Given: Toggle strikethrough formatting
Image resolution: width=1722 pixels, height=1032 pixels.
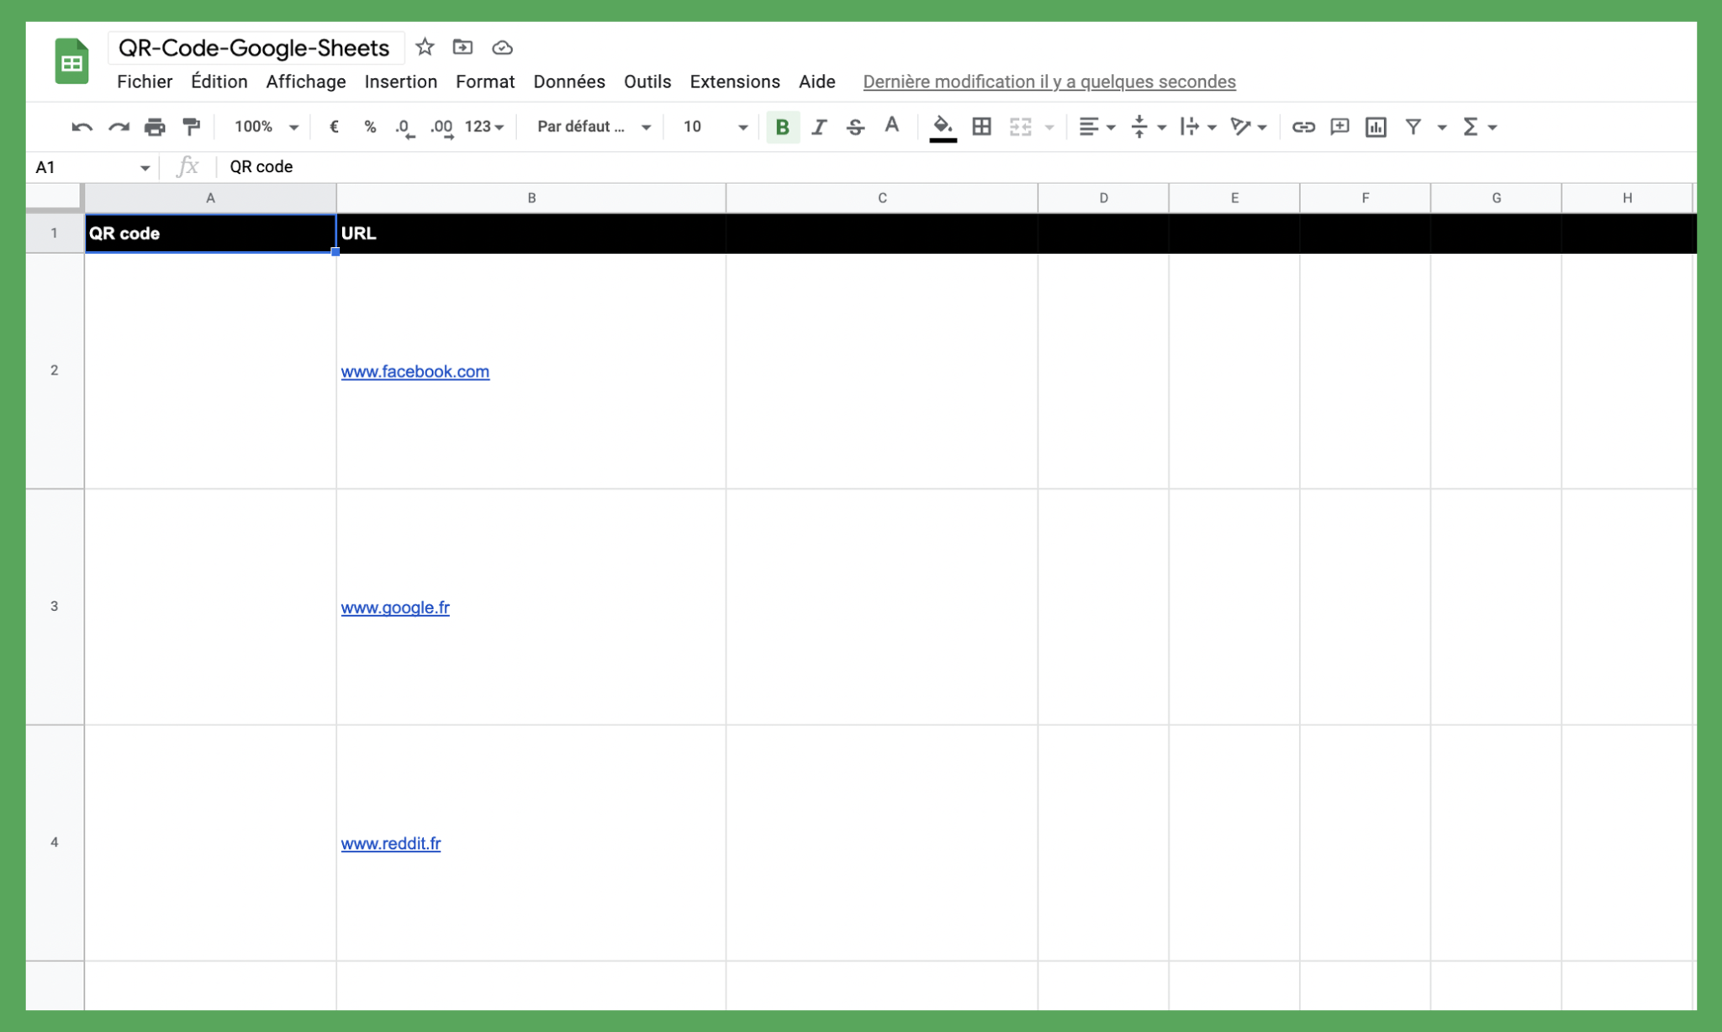Looking at the screenshot, I should tap(854, 127).
